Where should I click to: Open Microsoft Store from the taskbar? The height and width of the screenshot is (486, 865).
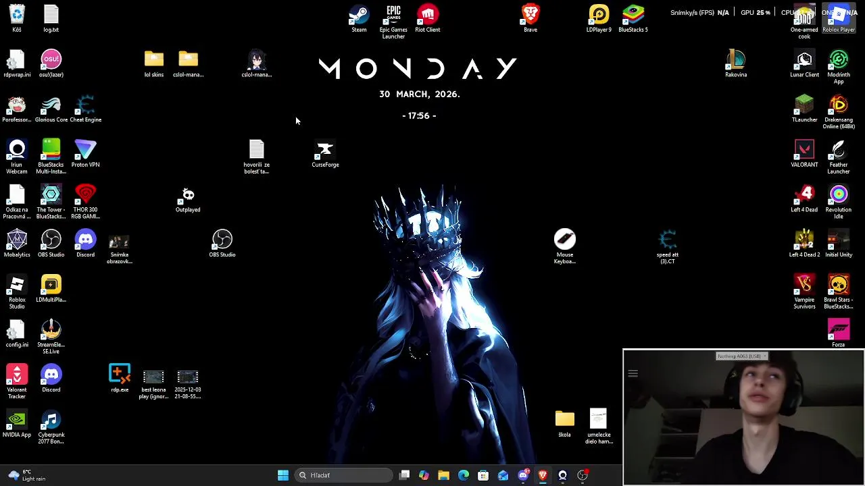point(483,475)
